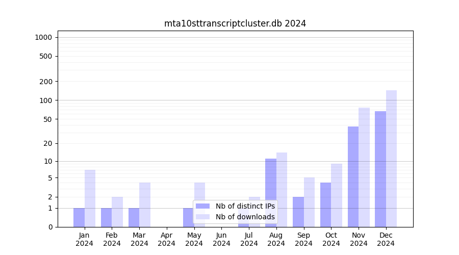Click the Aug 2024 distinct IPs bar
459x255 pixels.
click(x=271, y=192)
